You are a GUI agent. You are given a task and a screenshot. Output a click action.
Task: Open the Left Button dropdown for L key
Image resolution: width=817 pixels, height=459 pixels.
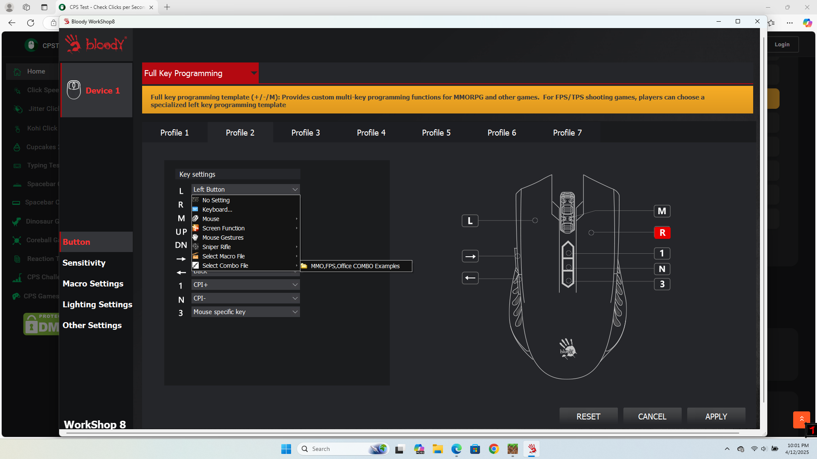246,189
